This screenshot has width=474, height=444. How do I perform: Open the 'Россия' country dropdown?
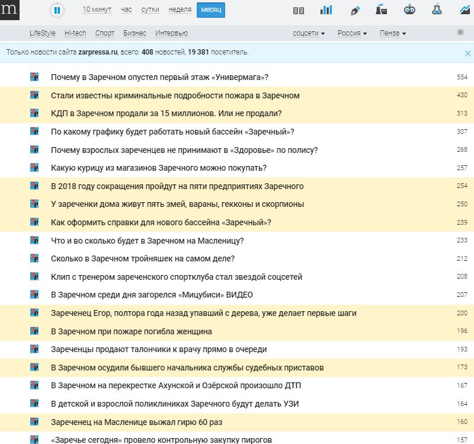click(352, 33)
